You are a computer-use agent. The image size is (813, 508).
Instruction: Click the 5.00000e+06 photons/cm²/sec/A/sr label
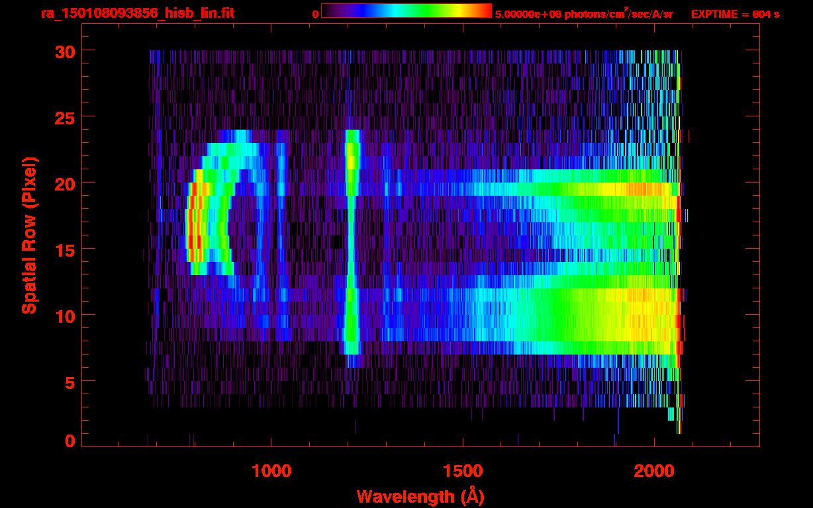click(584, 14)
